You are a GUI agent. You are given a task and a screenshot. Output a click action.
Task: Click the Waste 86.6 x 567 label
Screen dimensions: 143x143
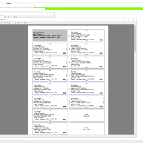pyautogui.click(x=86, y=115)
